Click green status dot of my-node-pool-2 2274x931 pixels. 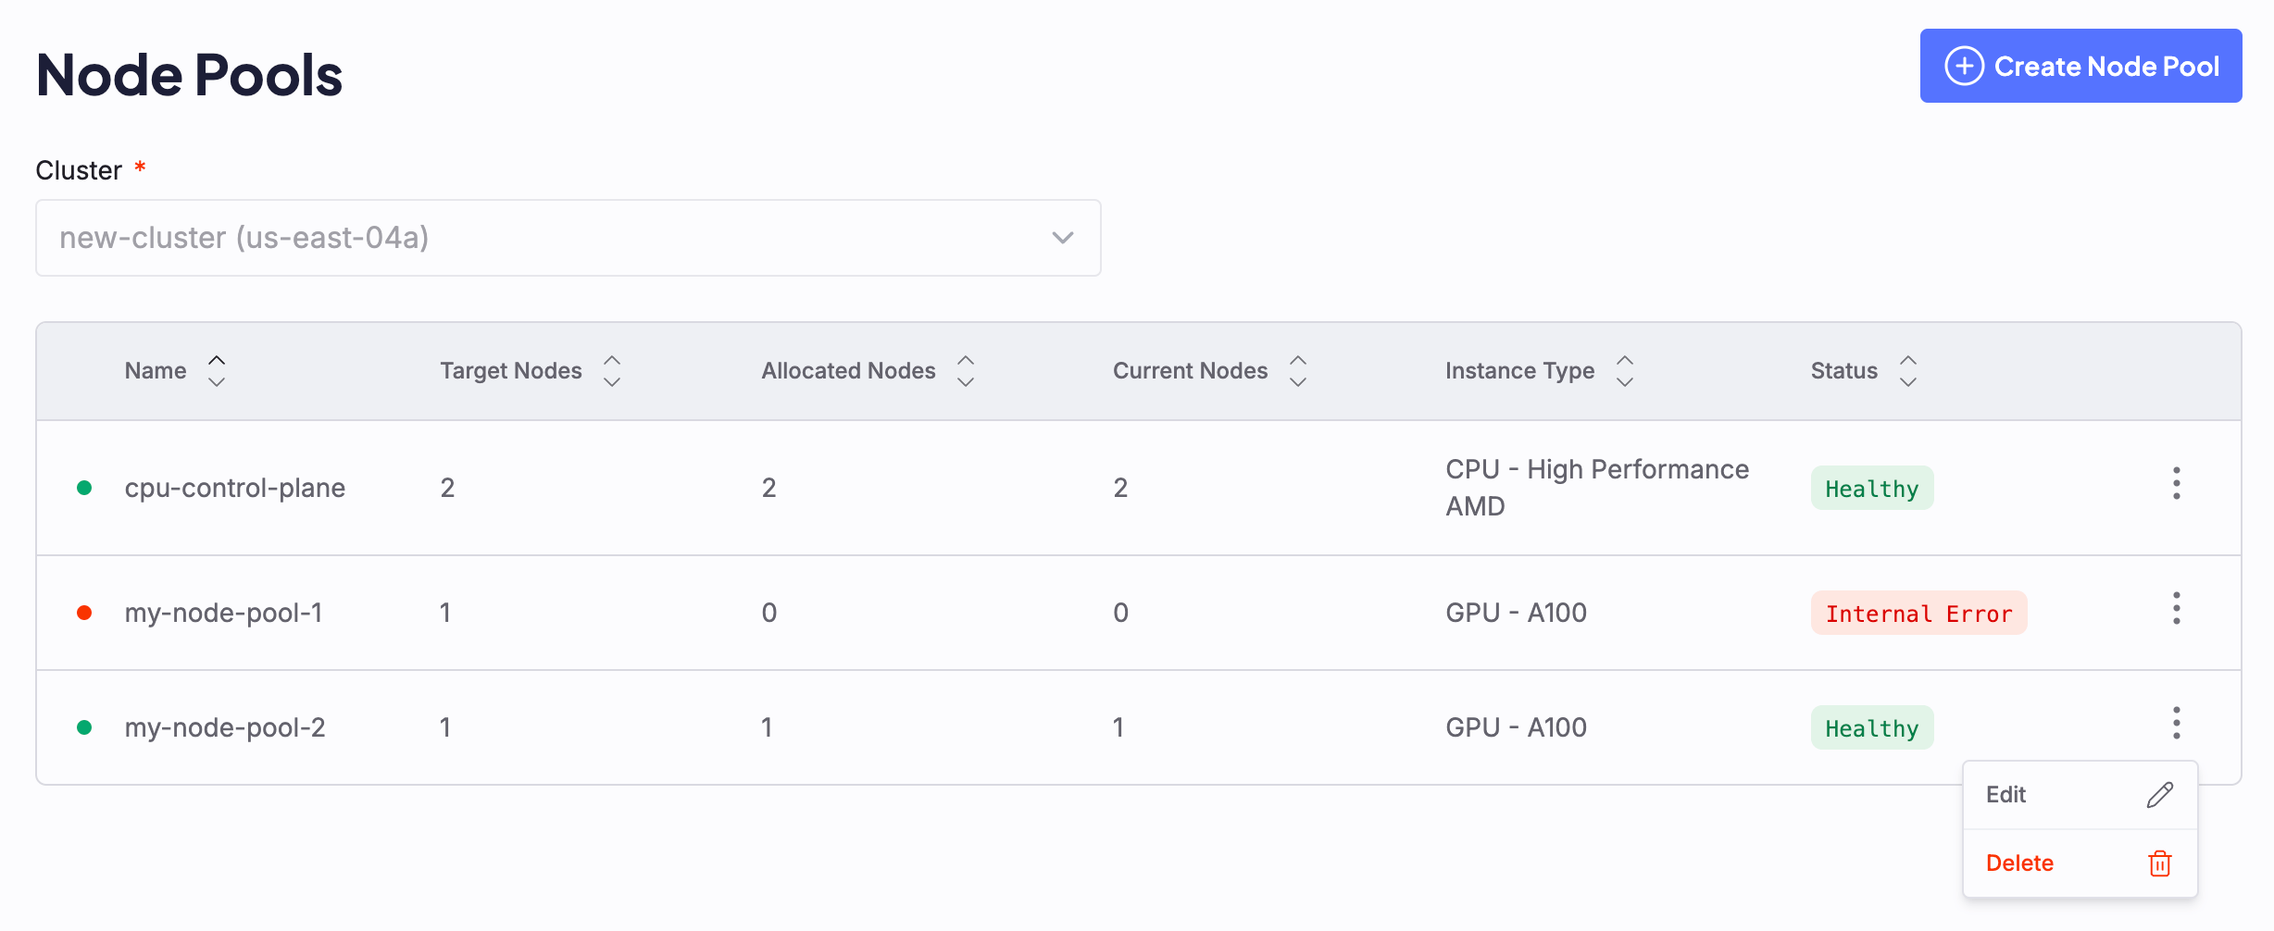click(84, 727)
